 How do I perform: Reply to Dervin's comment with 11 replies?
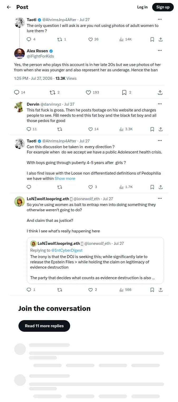(32, 129)
